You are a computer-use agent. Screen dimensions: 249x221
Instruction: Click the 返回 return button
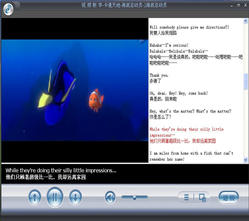pyautogui.click(x=229, y=198)
